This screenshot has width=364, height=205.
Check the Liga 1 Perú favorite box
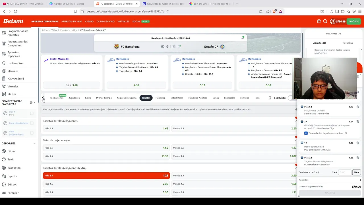coord(32,113)
